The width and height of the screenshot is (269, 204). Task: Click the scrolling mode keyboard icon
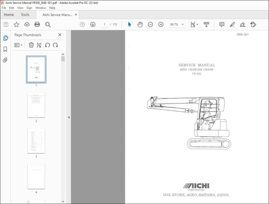tap(206, 25)
